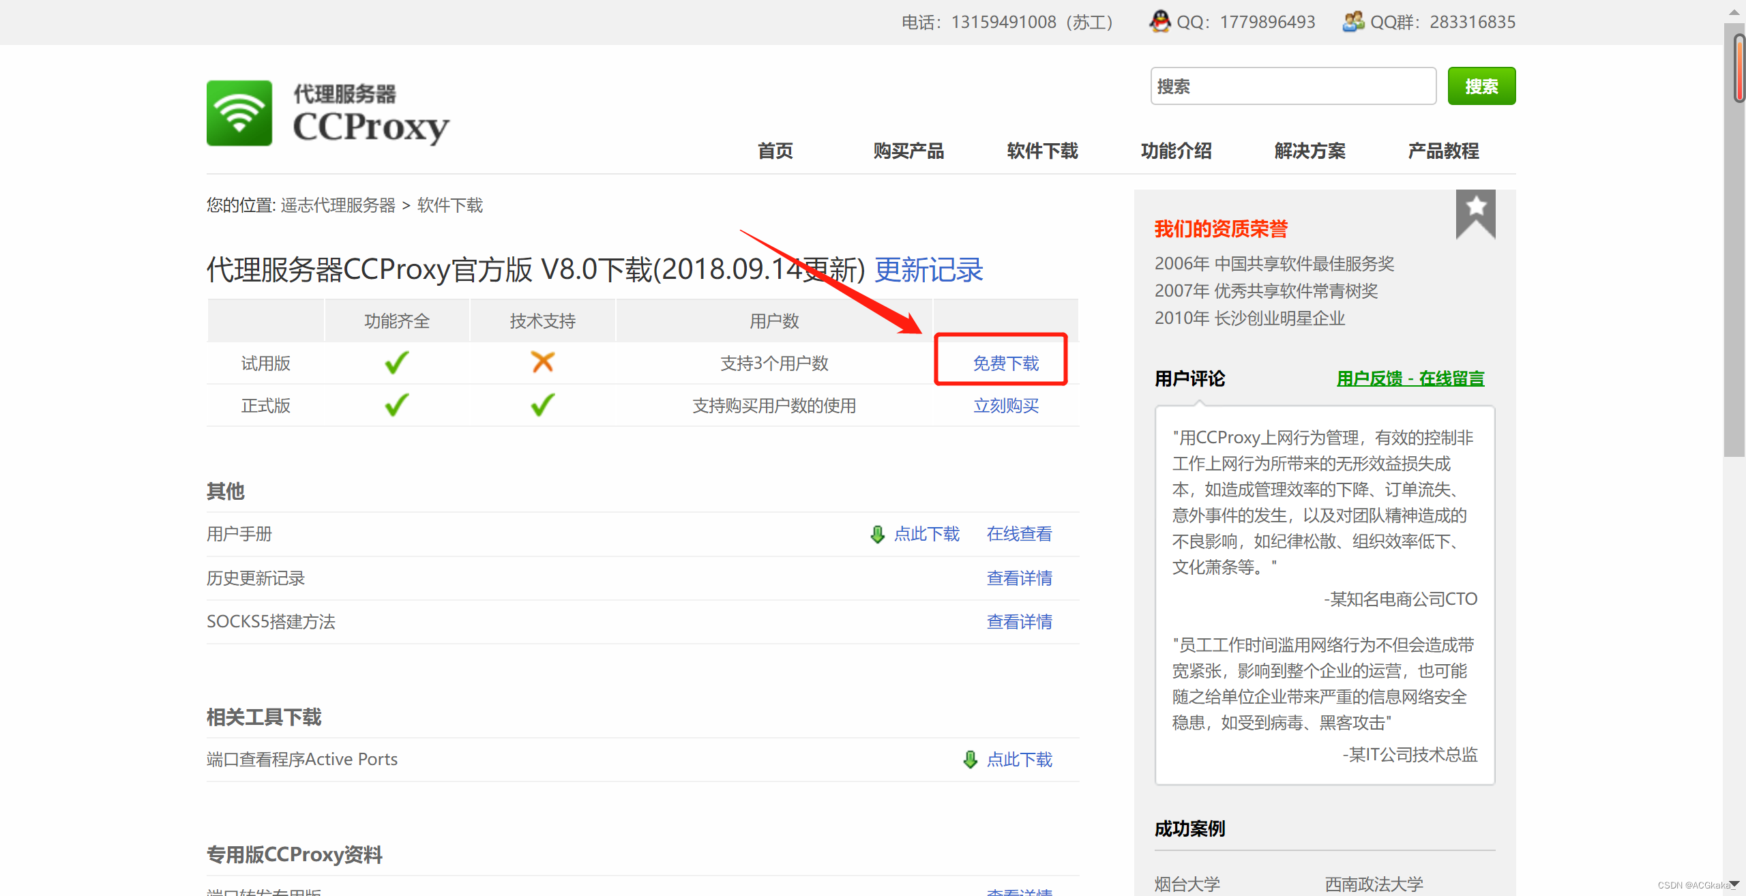Go to 软件下载 navigation tab
The image size is (1746, 896).
pyautogui.click(x=1042, y=151)
